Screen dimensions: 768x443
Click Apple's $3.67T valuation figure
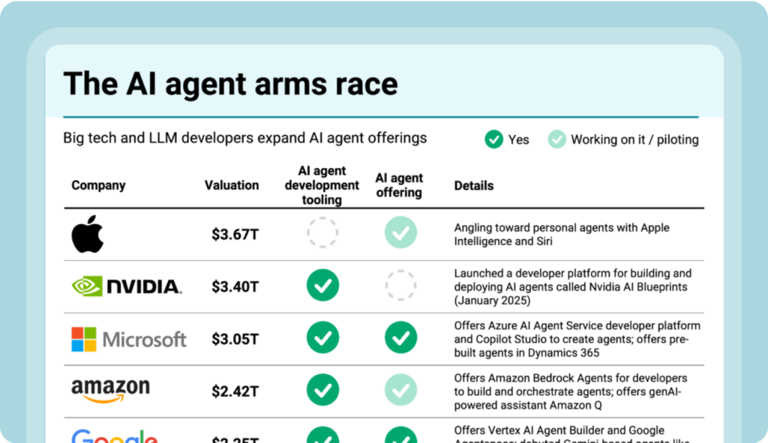tap(235, 234)
